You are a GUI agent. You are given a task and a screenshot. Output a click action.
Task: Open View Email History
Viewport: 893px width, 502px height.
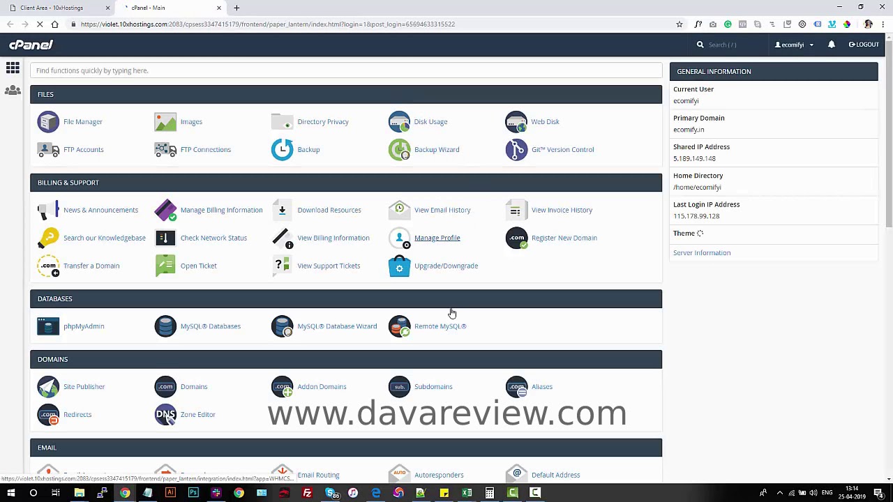tap(442, 210)
